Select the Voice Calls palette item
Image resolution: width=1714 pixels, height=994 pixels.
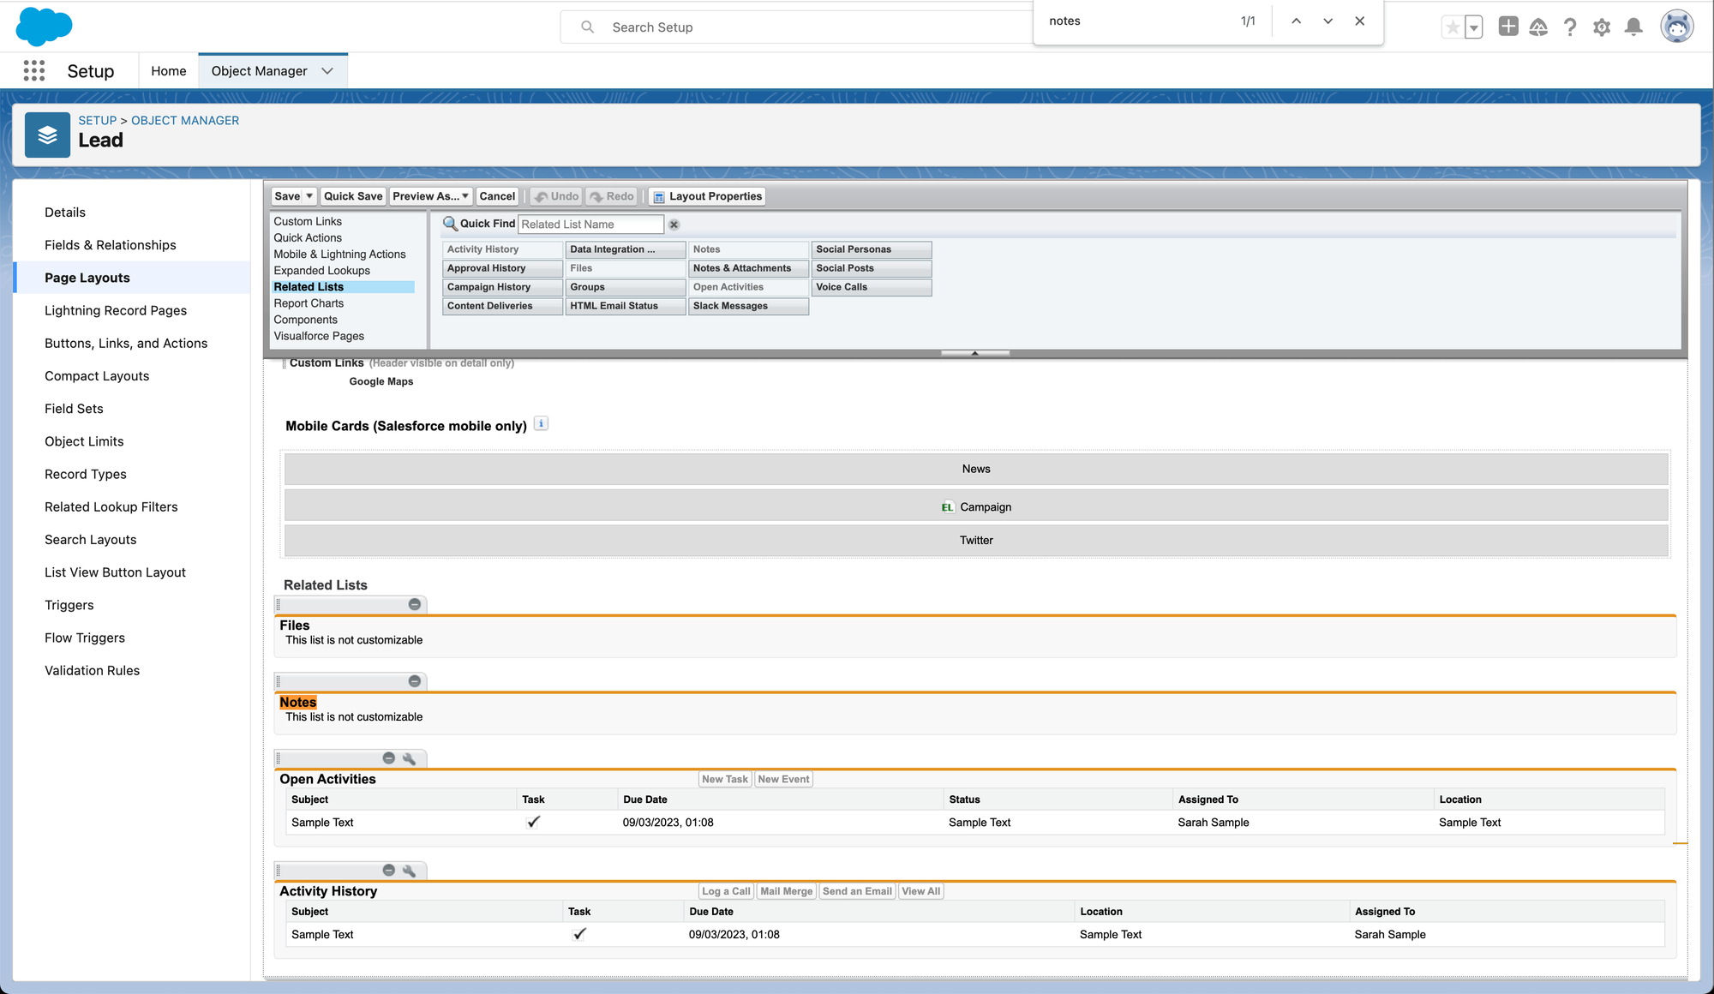pyautogui.click(x=872, y=287)
